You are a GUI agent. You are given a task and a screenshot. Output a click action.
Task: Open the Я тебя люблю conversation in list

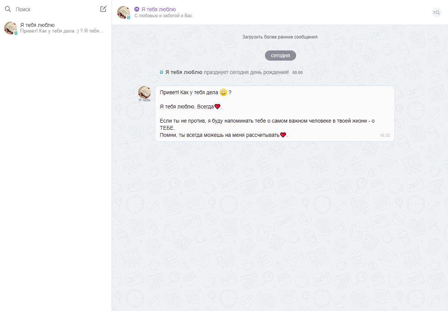pos(56,28)
